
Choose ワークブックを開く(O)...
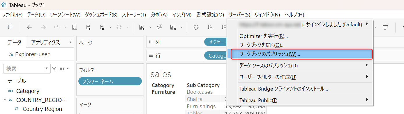[x=300, y=45]
